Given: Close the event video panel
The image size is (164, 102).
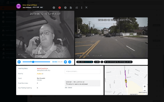Looking at the screenshot, I should (x=86, y=8).
